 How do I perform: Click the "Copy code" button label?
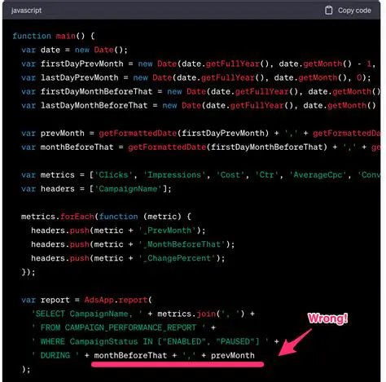coord(354,11)
